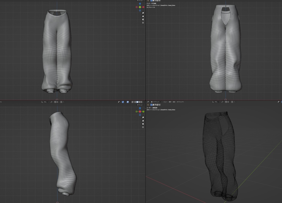Screen dimensions: 282x203
Task: Click the green Y axis on the bottom-left viewport gizmo
Action: click(143, 112)
